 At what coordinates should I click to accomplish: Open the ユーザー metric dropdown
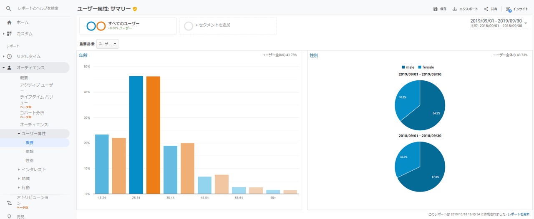pyautogui.click(x=107, y=44)
